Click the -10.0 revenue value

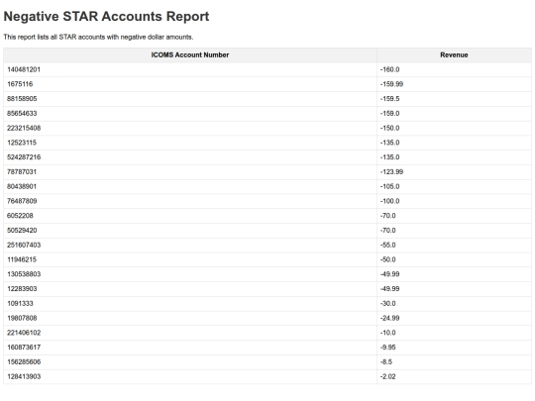pos(388,333)
